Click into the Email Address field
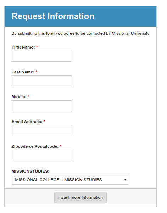167x213 pixels. [x=42, y=130]
